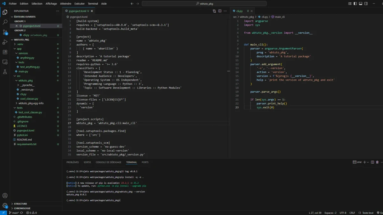Change the CRLF end-of-line setting
Screen dimensions: 383x215
(352, 212)
